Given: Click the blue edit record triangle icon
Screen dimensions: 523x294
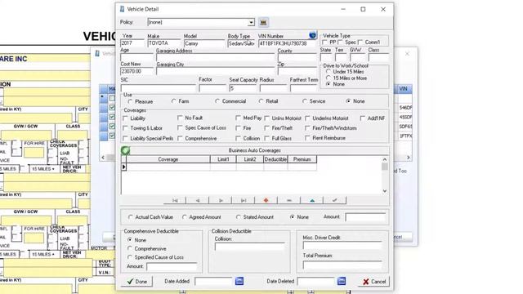Looking at the screenshot, I should point(312,200).
